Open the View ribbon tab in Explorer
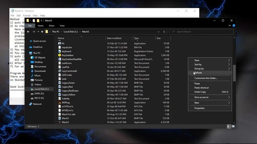This screenshot has width=257, height=144. pos(62,26)
